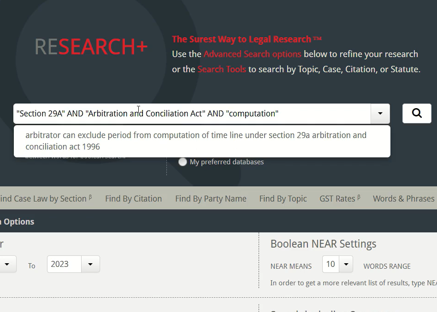Select the arbitrator can exclude period suggestion
This screenshot has width=437, height=312.
tap(202, 141)
